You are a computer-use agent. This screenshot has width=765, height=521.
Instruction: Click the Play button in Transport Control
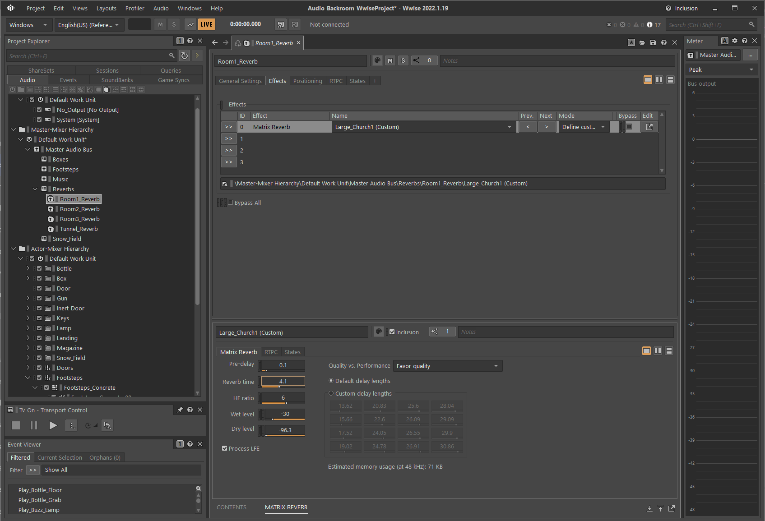[53, 425]
